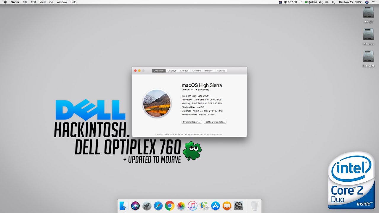
Task: Close the About This Mac window
Action: (x=136, y=71)
